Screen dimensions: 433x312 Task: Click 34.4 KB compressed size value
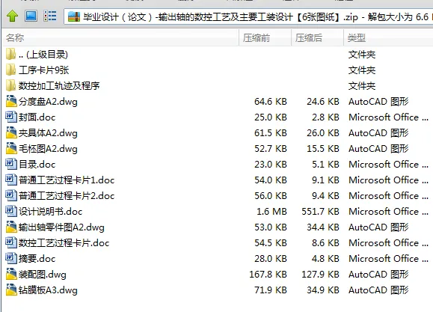click(x=323, y=227)
